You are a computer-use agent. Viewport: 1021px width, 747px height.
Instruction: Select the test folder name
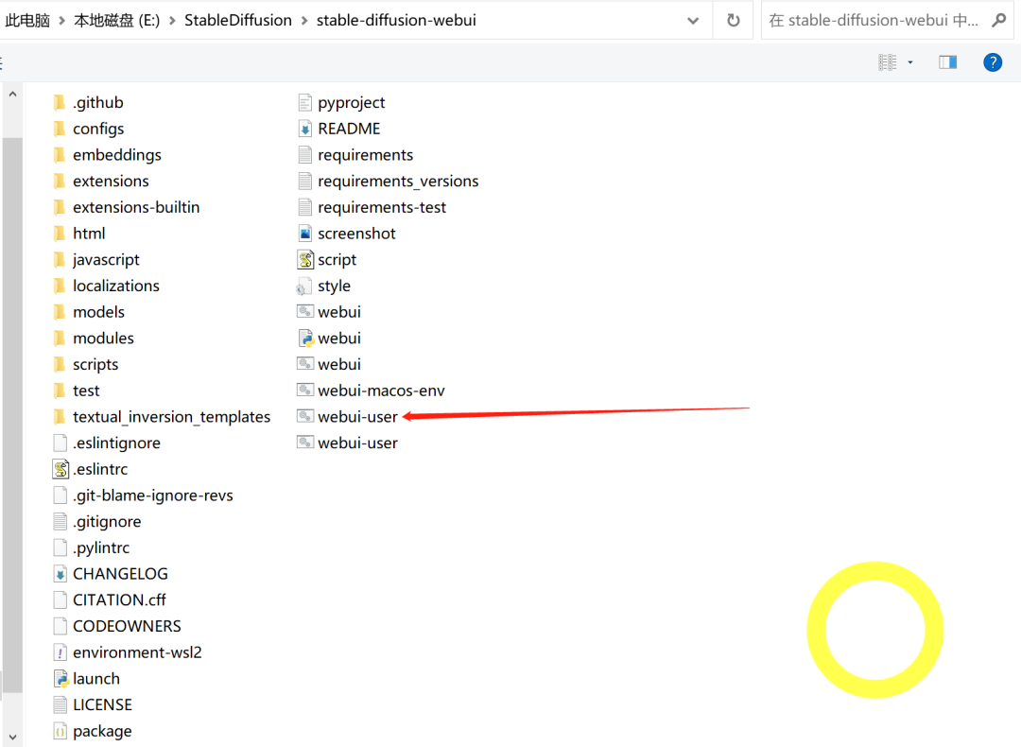(86, 391)
